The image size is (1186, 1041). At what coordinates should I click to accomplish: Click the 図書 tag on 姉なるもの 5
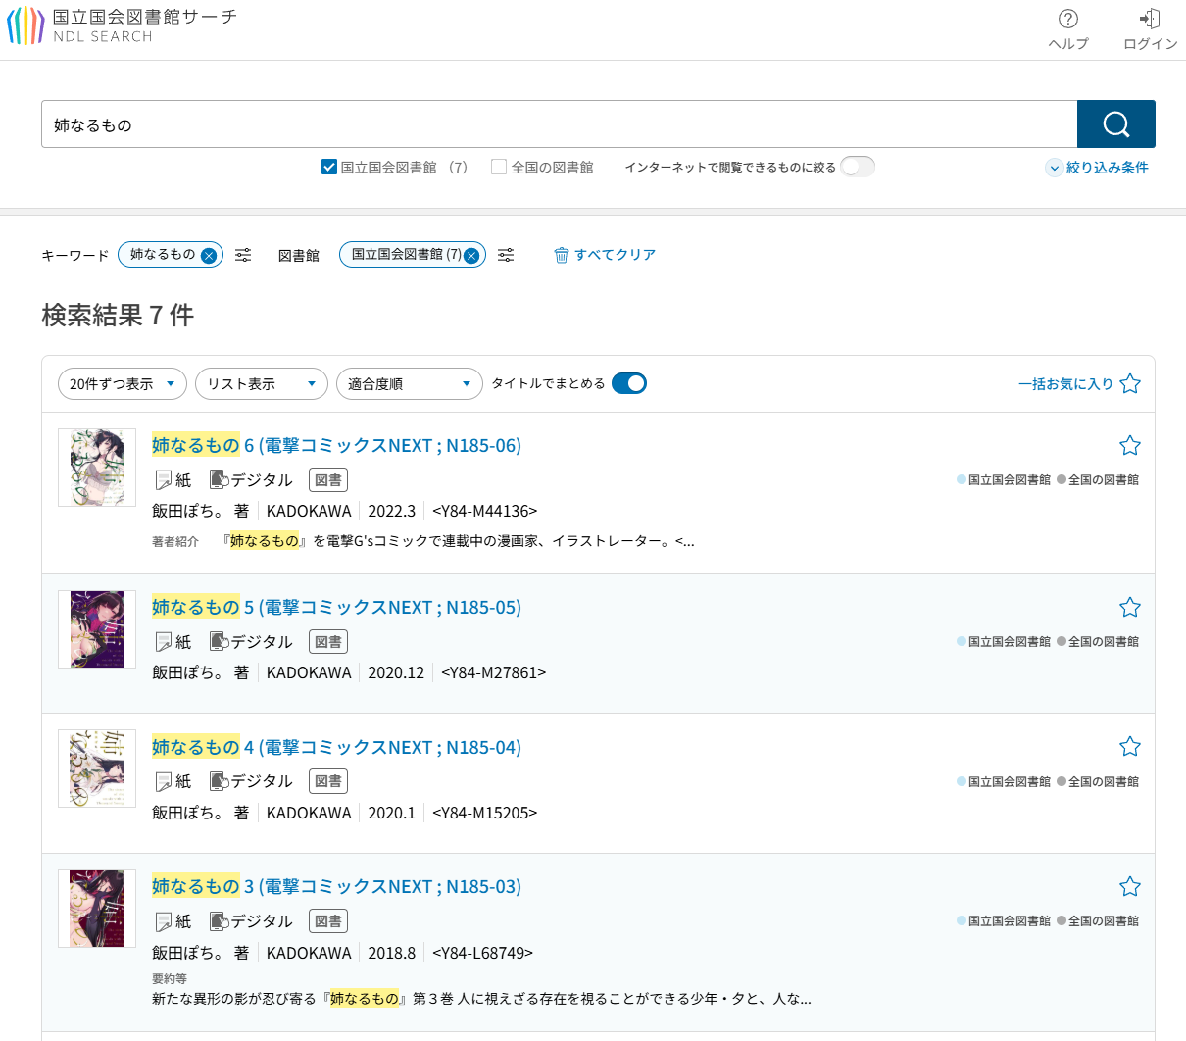click(x=328, y=642)
